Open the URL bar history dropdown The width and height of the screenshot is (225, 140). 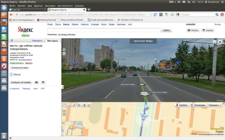150,15
